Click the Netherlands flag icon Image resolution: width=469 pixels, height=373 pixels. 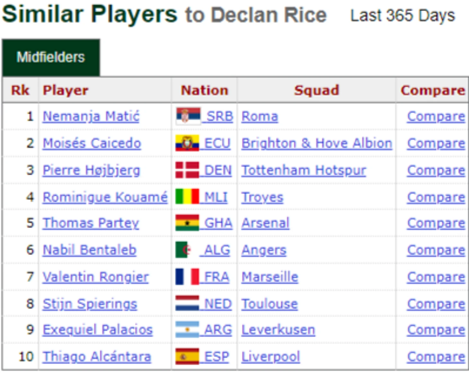(x=188, y=303)
